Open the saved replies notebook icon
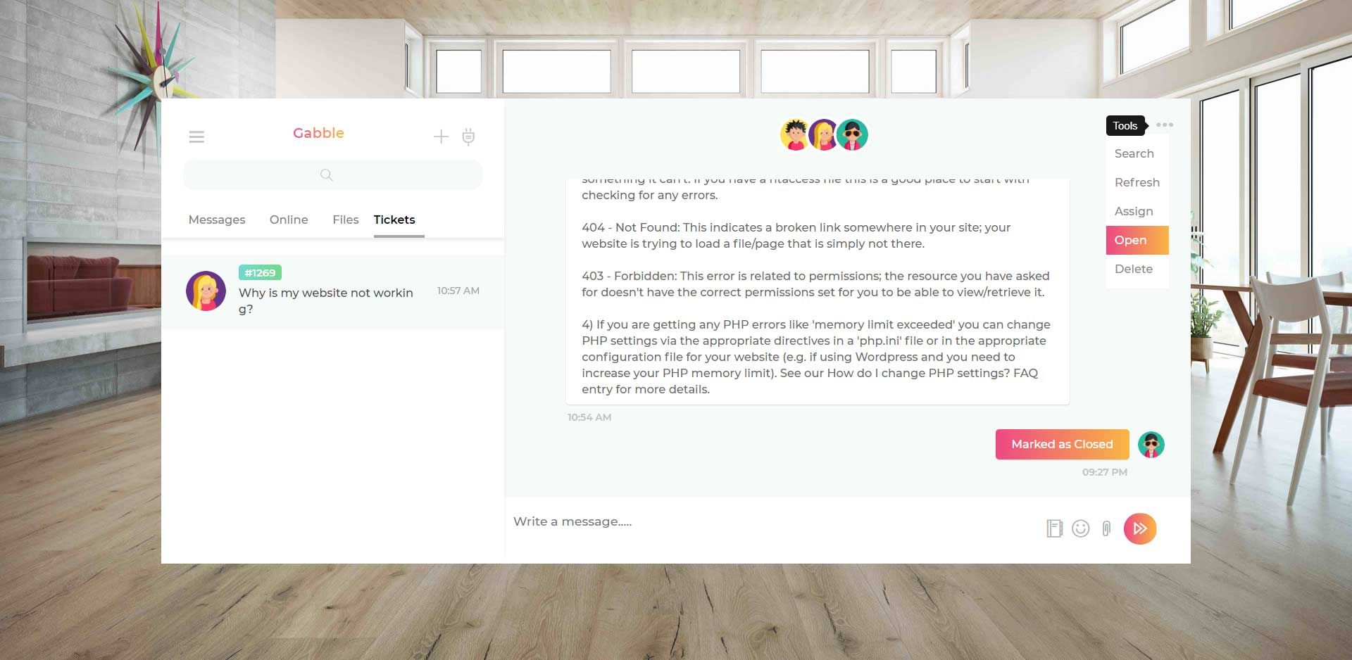 (x=1054, y=528)
